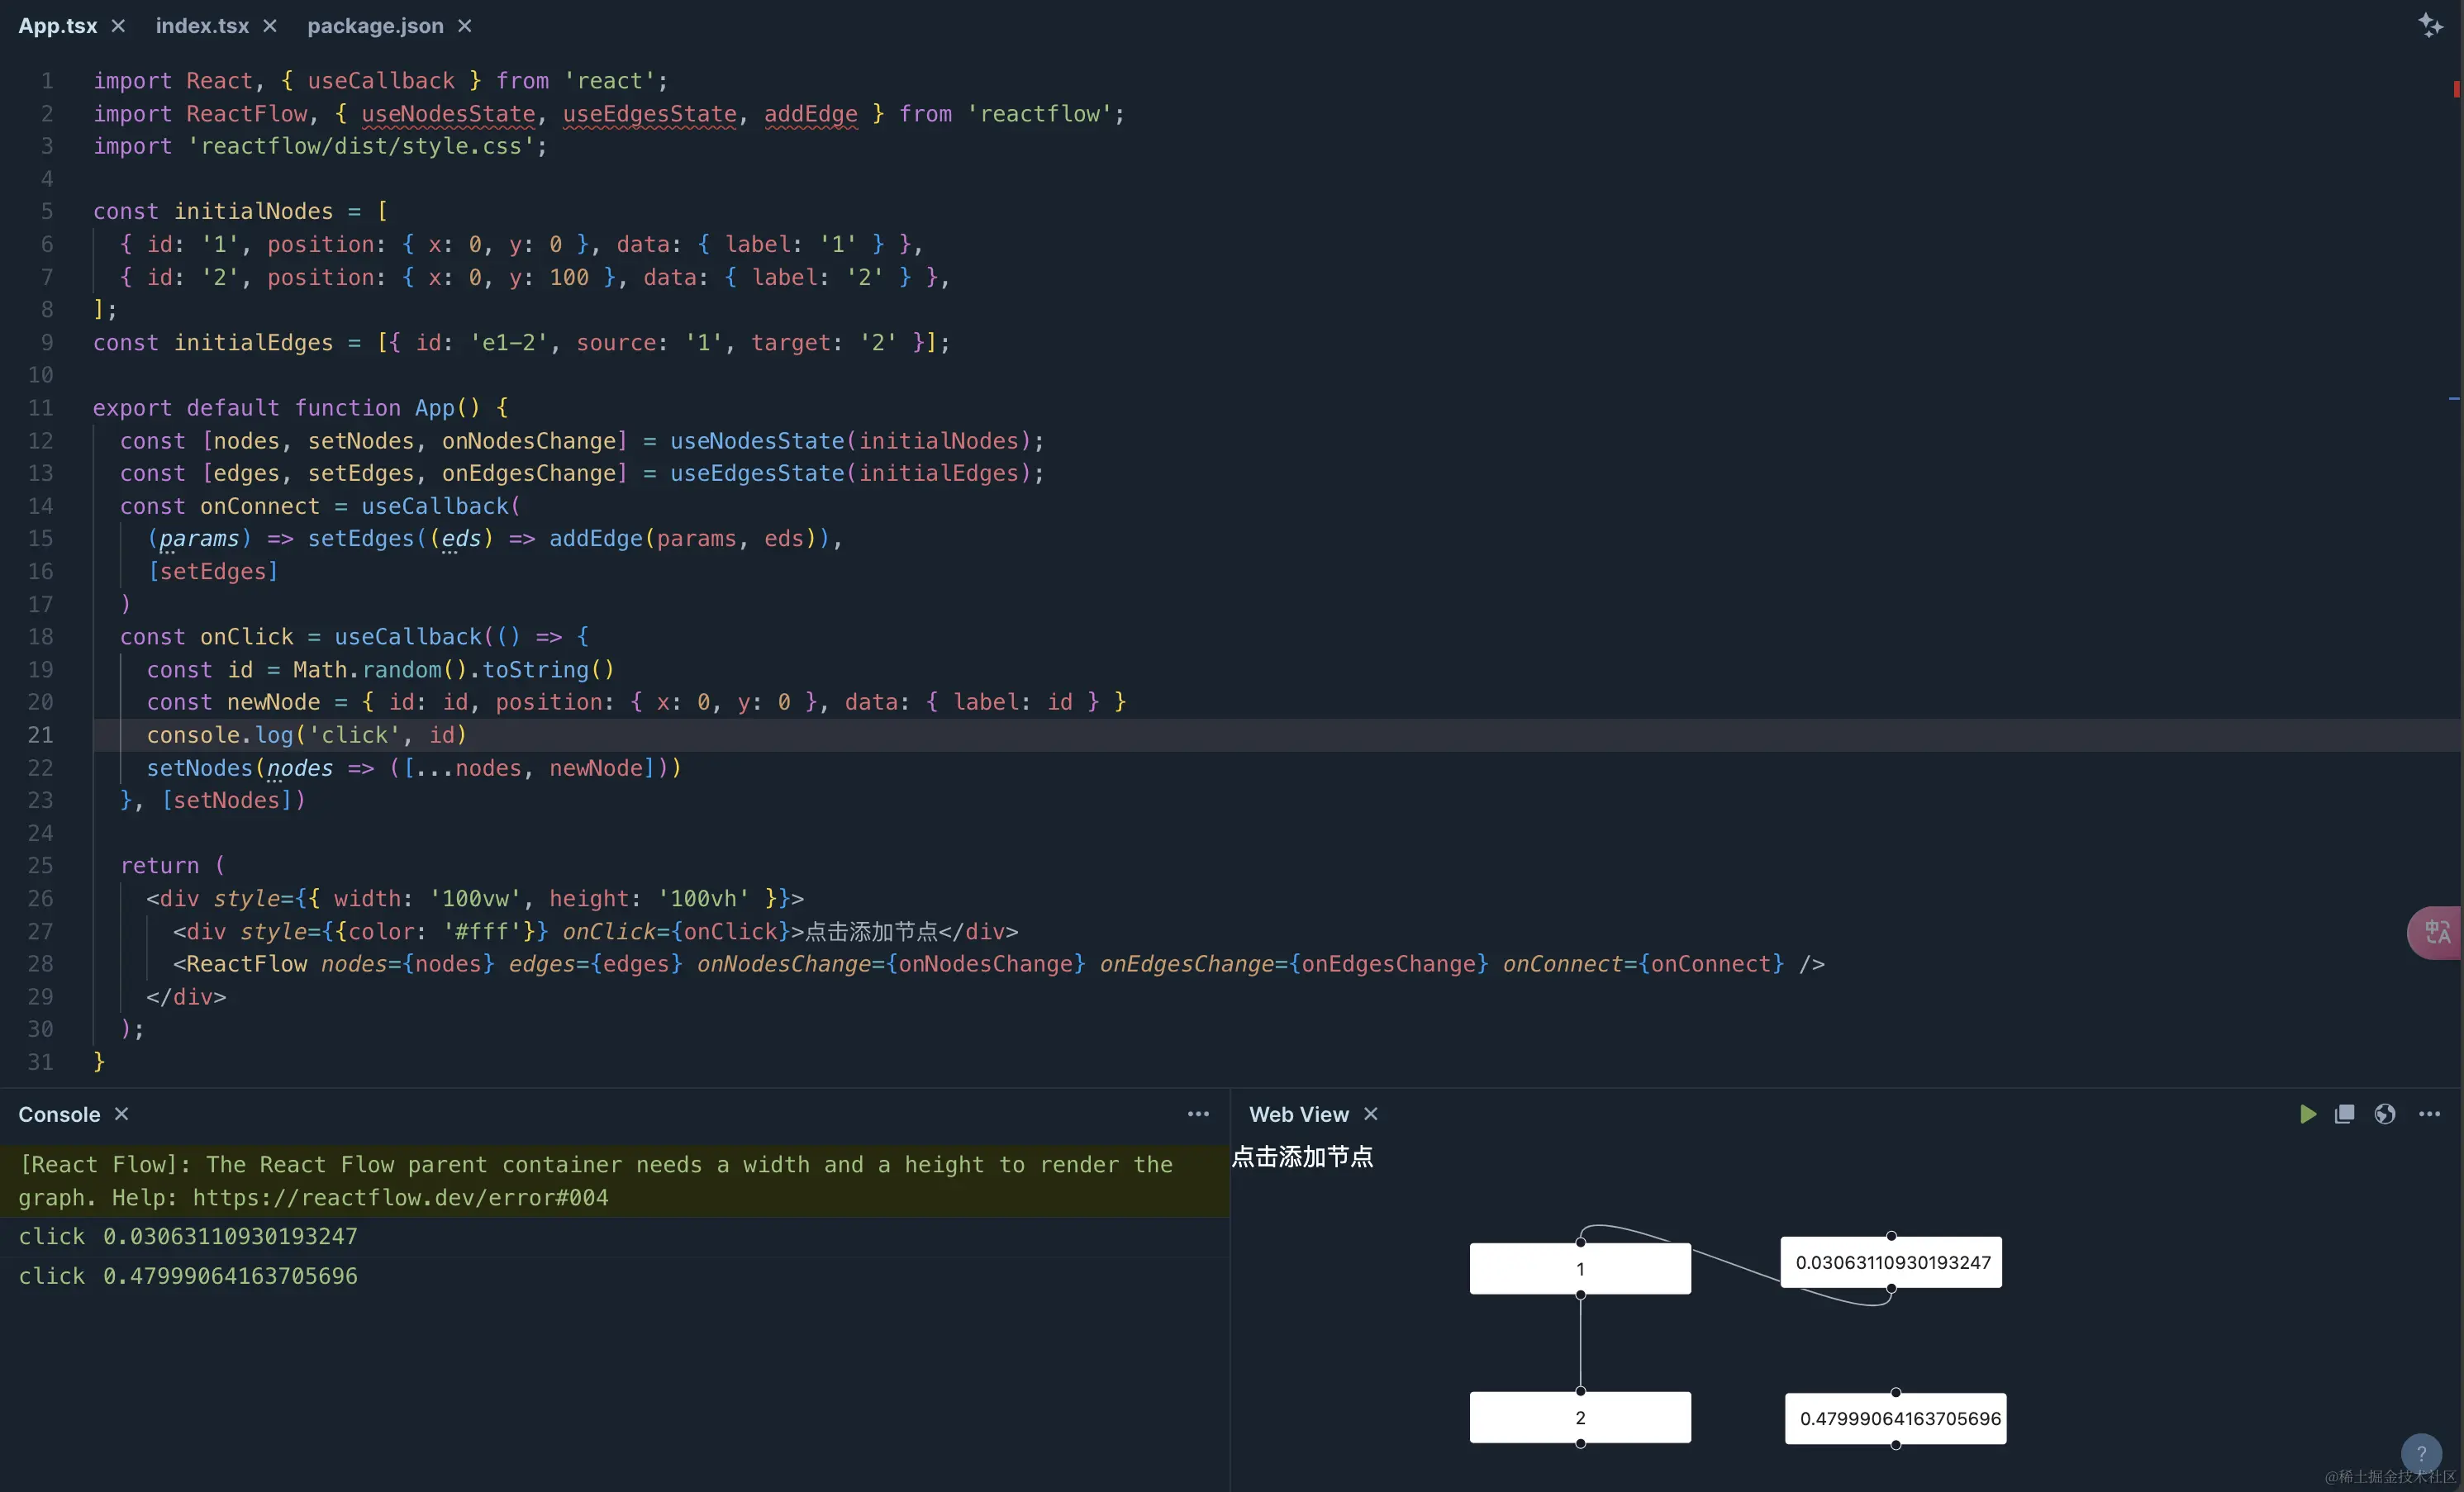This screenshot has height=1492, width=2464.
Task: Click the green Run play button
Action: point(2307,1114)
